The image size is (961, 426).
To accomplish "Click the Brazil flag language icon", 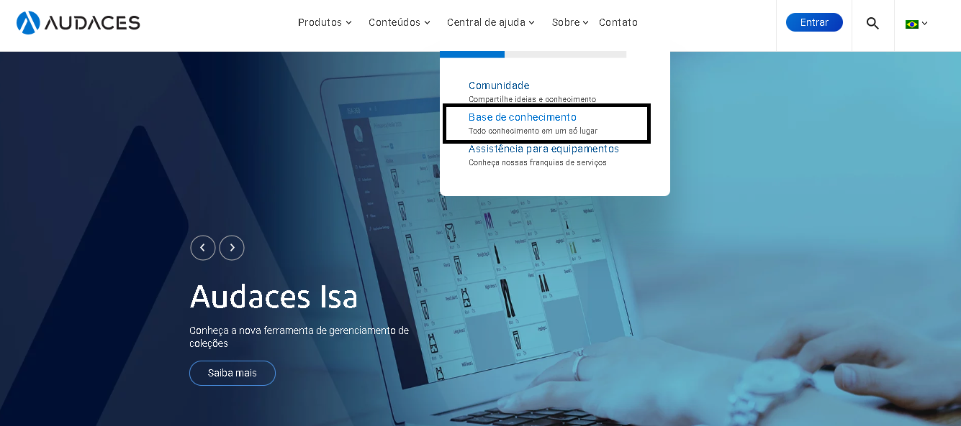I will (x=911, y=24).
